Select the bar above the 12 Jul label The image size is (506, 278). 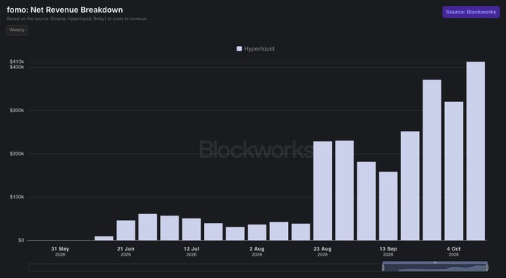pyautogui.click(x=191, y=229)
